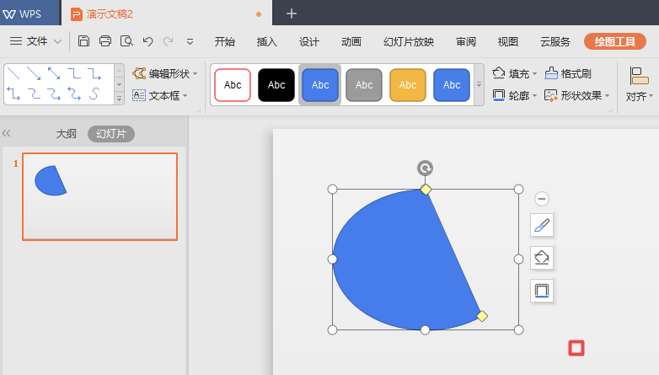The image size is (659, 375).
Task: Open the 插入 ribbon tab
Action: click(x=267, y=41)
